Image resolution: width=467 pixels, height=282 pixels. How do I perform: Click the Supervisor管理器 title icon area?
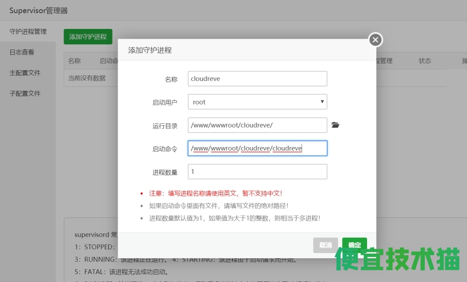37,9
